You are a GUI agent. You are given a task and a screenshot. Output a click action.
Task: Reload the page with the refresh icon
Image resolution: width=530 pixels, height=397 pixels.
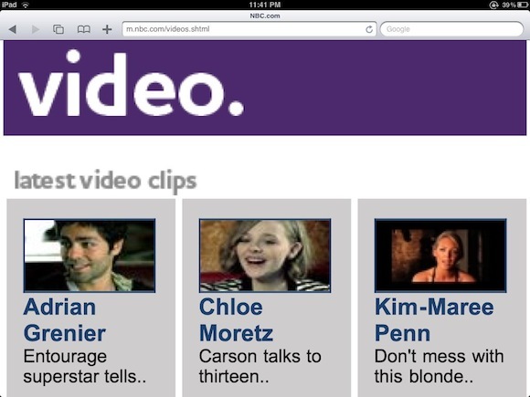click(x=369, y=29)
